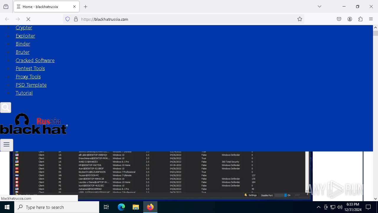The image size is (378, 213).
Task: Expand the list all tabs dropdown
Action: point(320,7)
